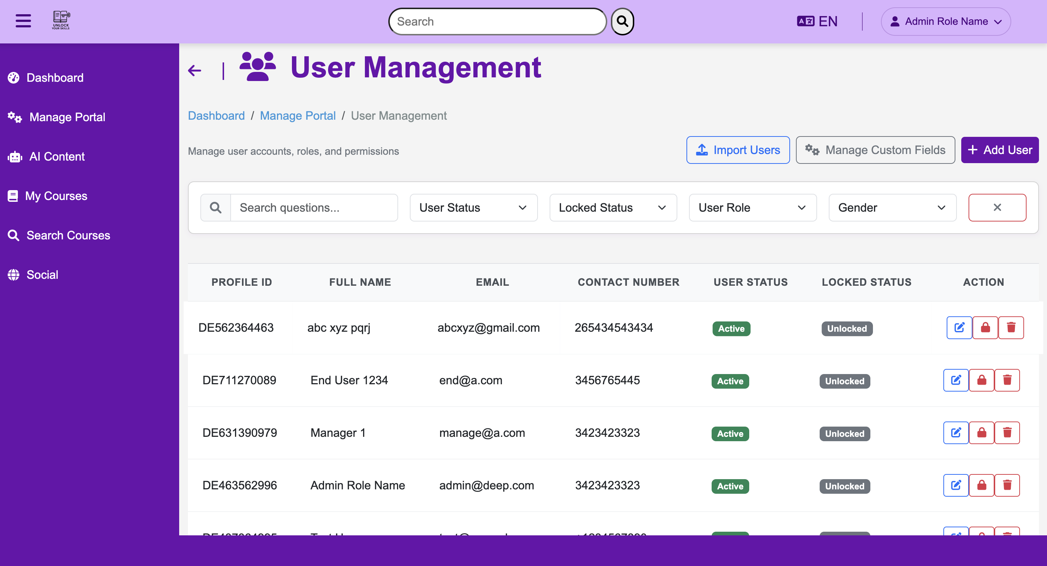The height and width of the screenshot is (566, 1047).
Task: Open the Gender filter dropdown
Action: (x=892, y=207)
